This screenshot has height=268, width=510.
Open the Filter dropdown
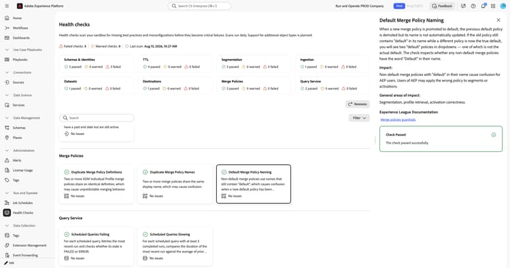359,118
